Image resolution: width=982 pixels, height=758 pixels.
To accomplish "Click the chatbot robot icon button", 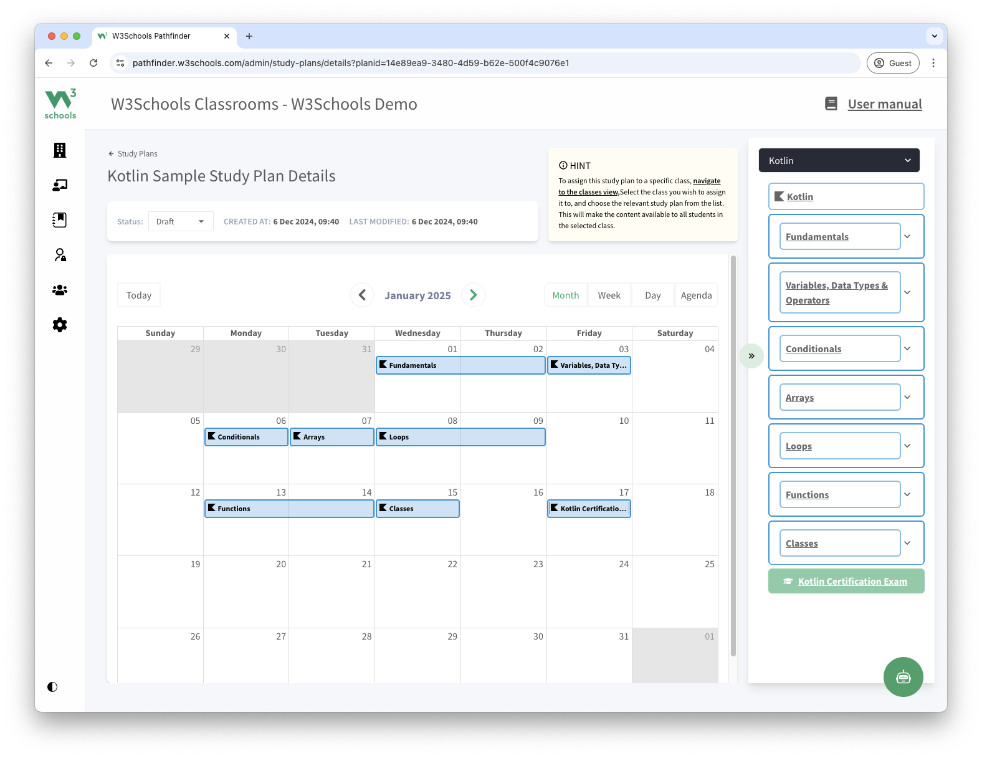I will click(903, 677).
